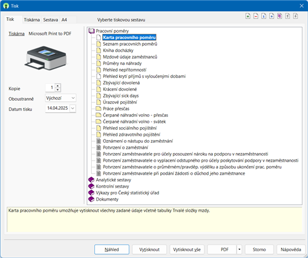Click the printer image
Image resolution: width=308 pixels, height=258 pixels.
pos(46,58)
